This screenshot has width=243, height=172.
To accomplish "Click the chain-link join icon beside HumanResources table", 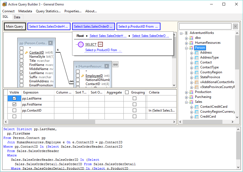I will [x=115, y=64].
